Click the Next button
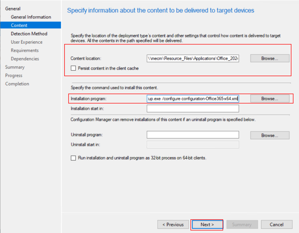This screenshot has width=299, height=233. click(207, 225)
